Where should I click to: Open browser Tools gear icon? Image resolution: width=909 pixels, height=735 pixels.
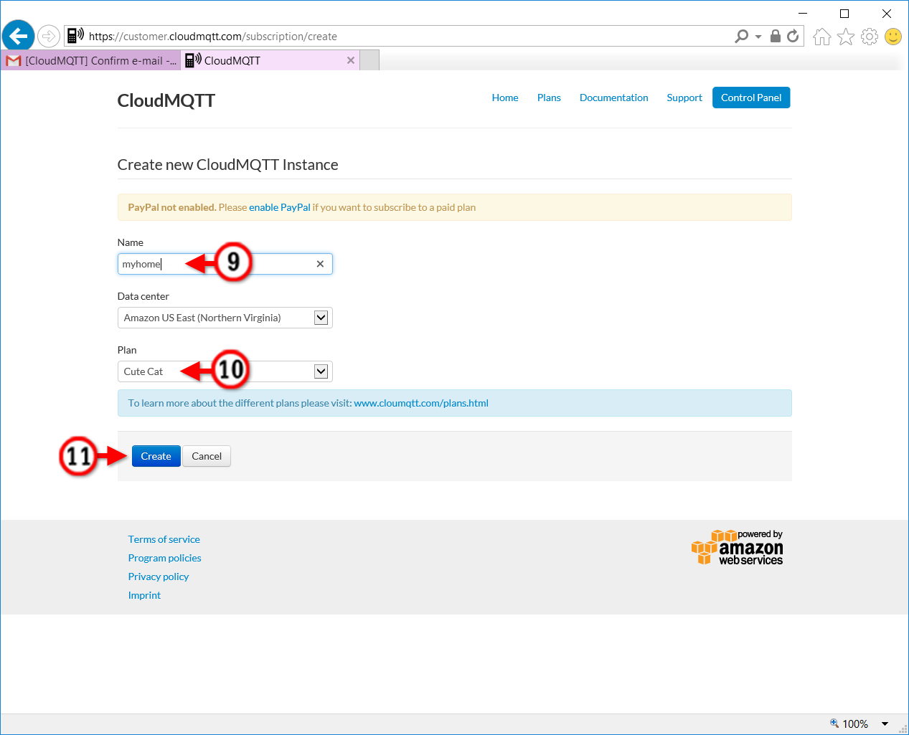click(870, 37)
